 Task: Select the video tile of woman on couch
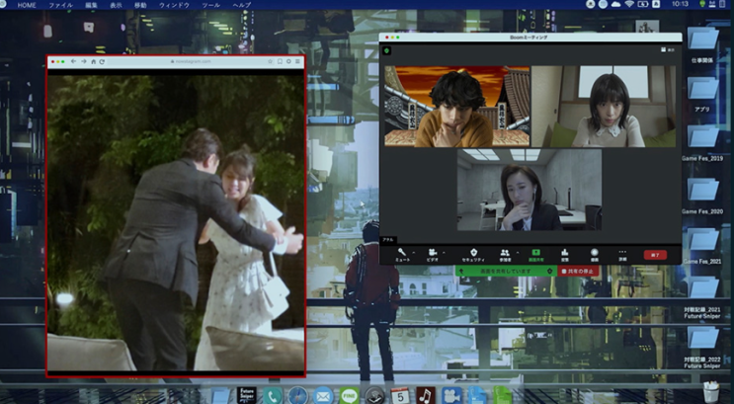click(604, 107)
